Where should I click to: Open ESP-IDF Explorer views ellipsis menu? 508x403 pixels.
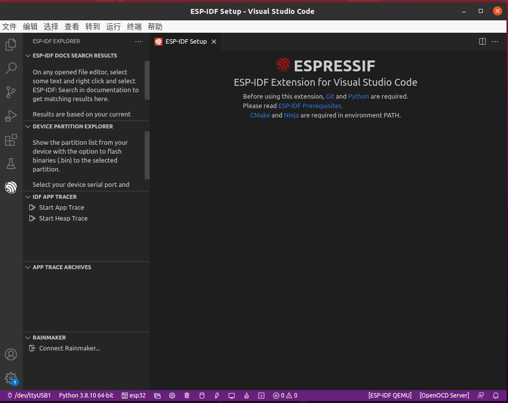coord(138,42)
